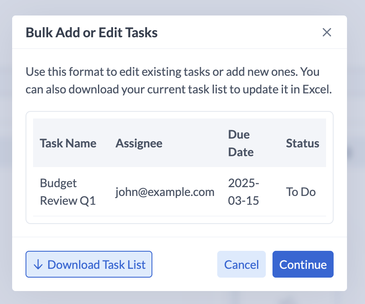Select the john@example.com assignee cell
Image resolution: width=365 pixels, height=304 pixels.
[x=165, y=192]
